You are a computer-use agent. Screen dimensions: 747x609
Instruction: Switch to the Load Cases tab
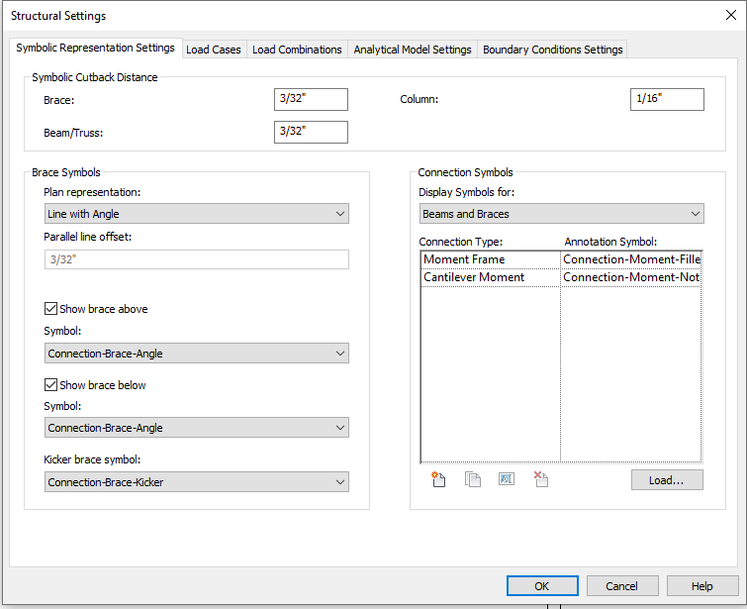(214, 50)
